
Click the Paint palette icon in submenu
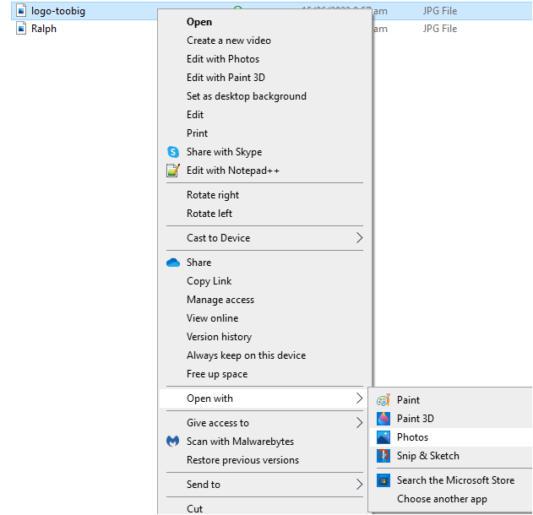click(x=383, y=400)
